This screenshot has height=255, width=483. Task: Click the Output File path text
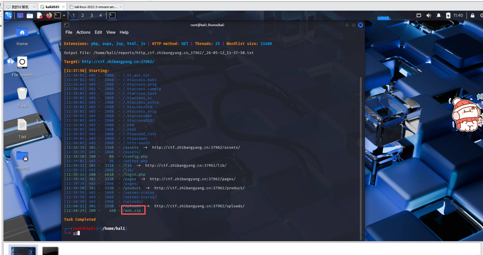point(173,53)
